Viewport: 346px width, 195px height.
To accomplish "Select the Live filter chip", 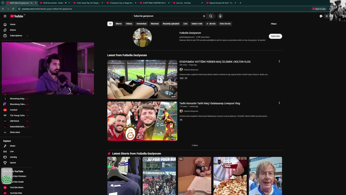I will [185, 24].
